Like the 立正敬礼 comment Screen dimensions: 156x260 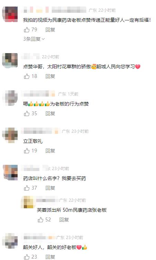[27, 151]
